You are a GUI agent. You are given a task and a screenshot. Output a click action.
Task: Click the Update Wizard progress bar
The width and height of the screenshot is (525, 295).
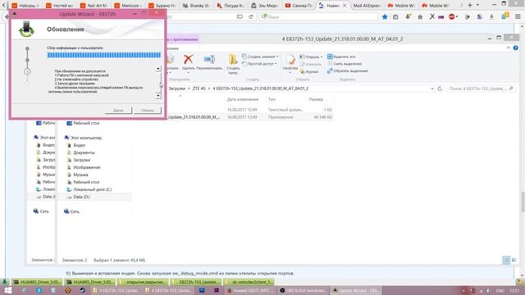pos(104,55)
